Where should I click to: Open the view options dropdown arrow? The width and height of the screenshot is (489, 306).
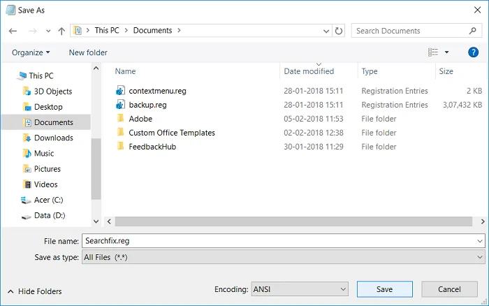tap(446, 52)
